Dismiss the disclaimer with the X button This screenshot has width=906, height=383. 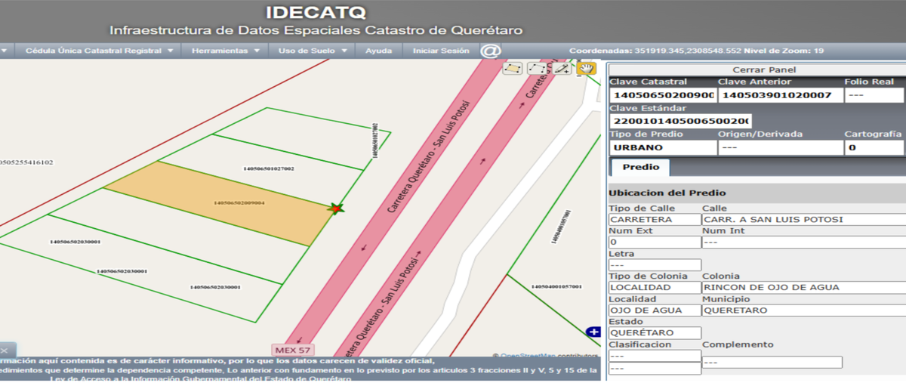click(x=3, y=351)
